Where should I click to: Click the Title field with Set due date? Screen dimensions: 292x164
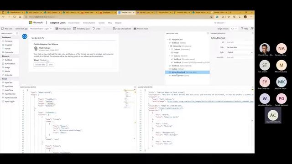click(x=240, y=47)
